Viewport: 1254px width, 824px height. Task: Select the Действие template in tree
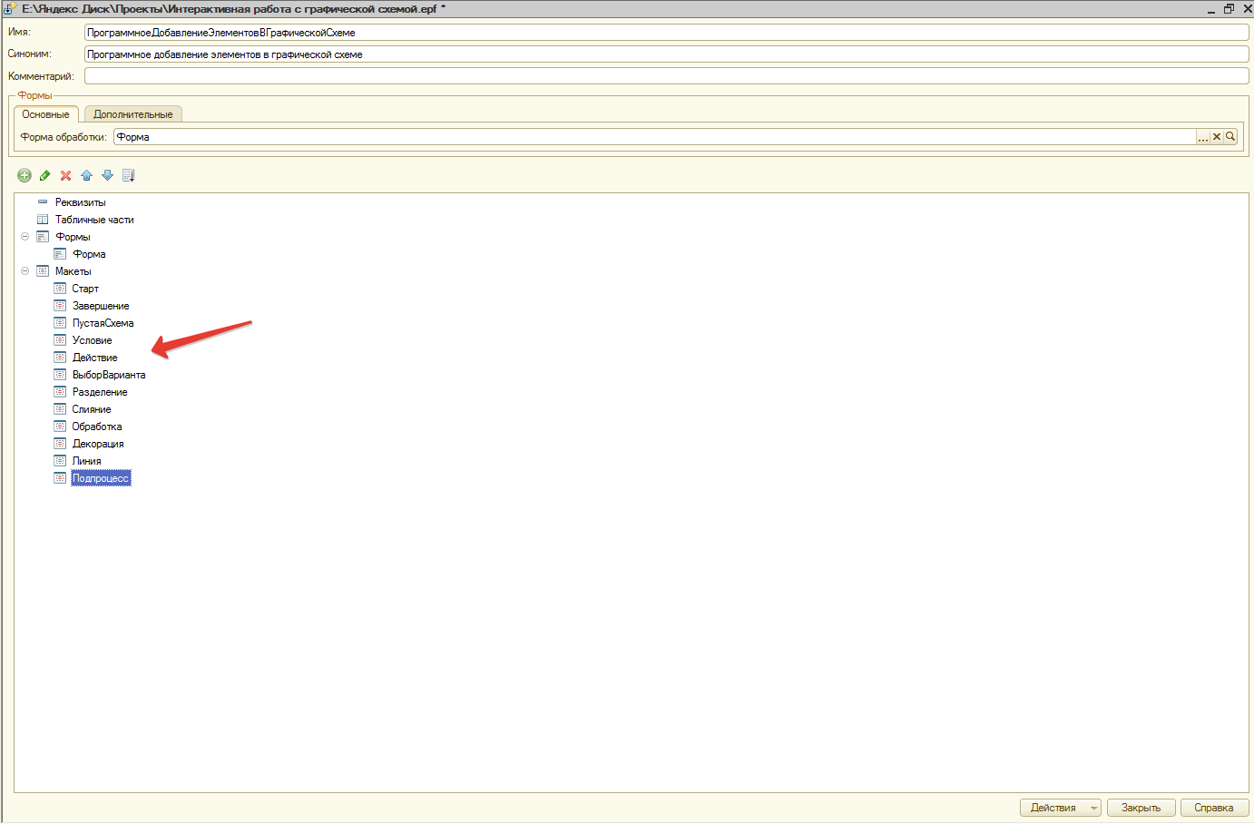(x=94, y=358)
